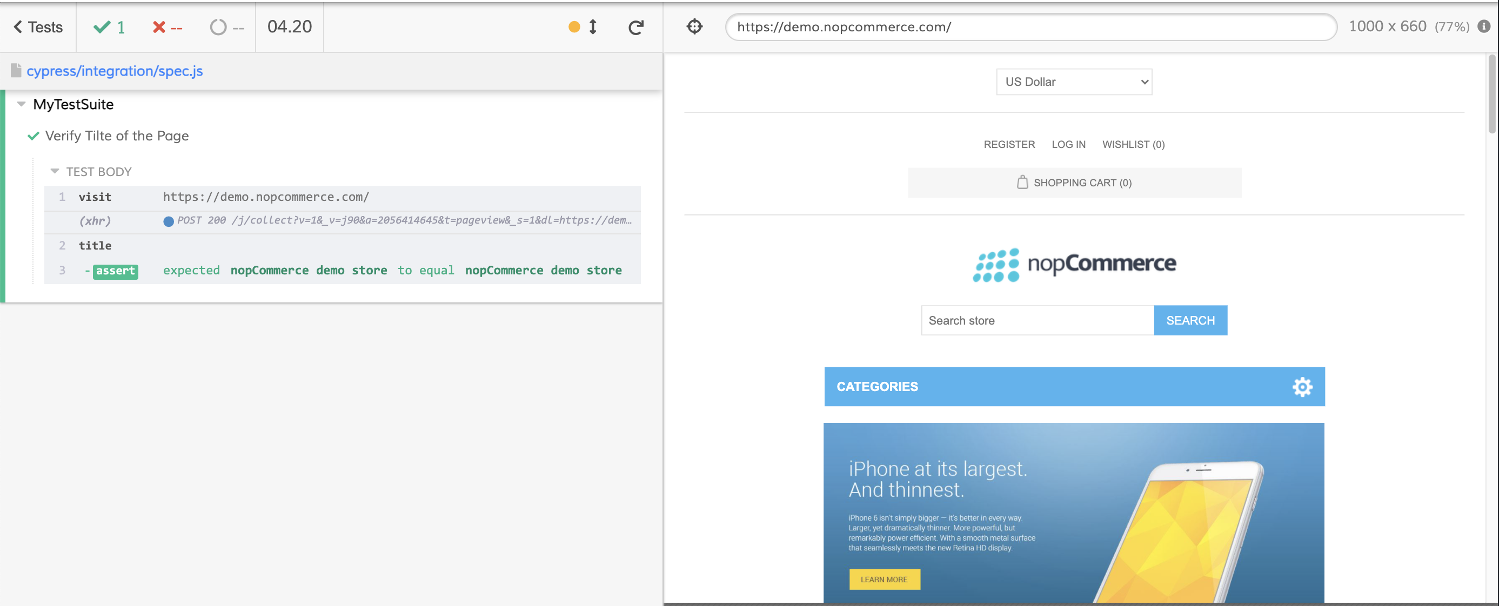Open the WISHLIST (0) link

coord(1133,144)
